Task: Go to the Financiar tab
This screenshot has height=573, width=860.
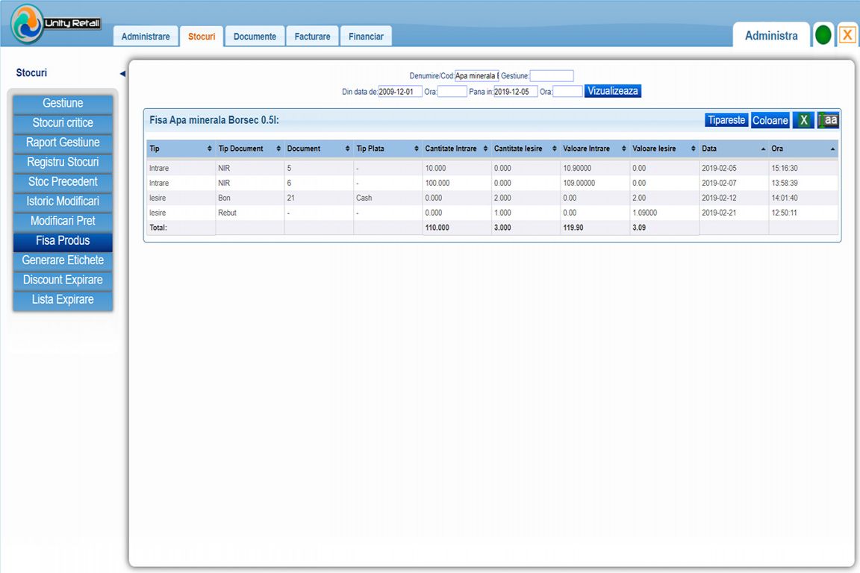Action: pos(366,37)
